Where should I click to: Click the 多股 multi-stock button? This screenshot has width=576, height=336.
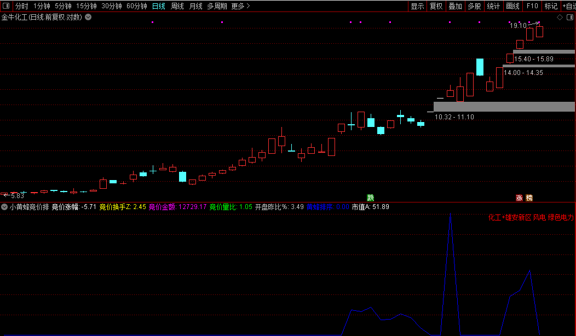point(475,6)
